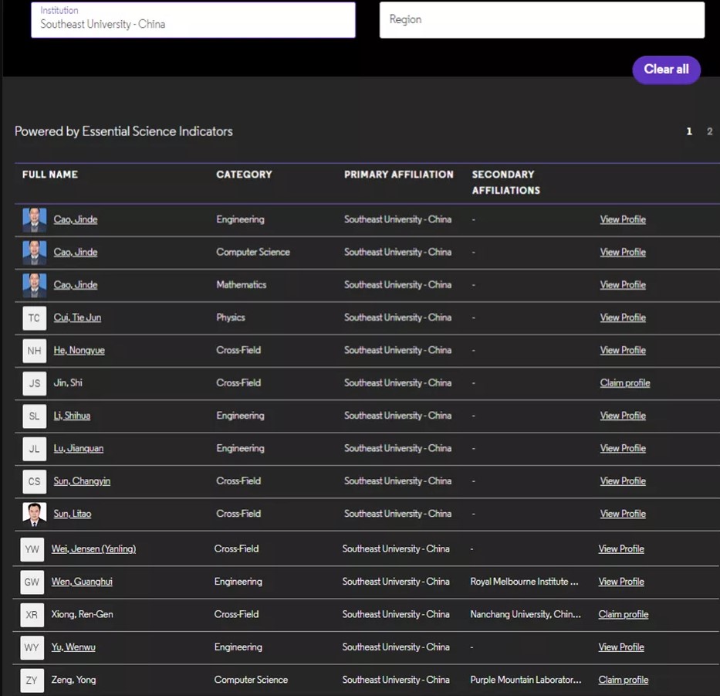Select current page 1 in pagination

tap(689, 131)
